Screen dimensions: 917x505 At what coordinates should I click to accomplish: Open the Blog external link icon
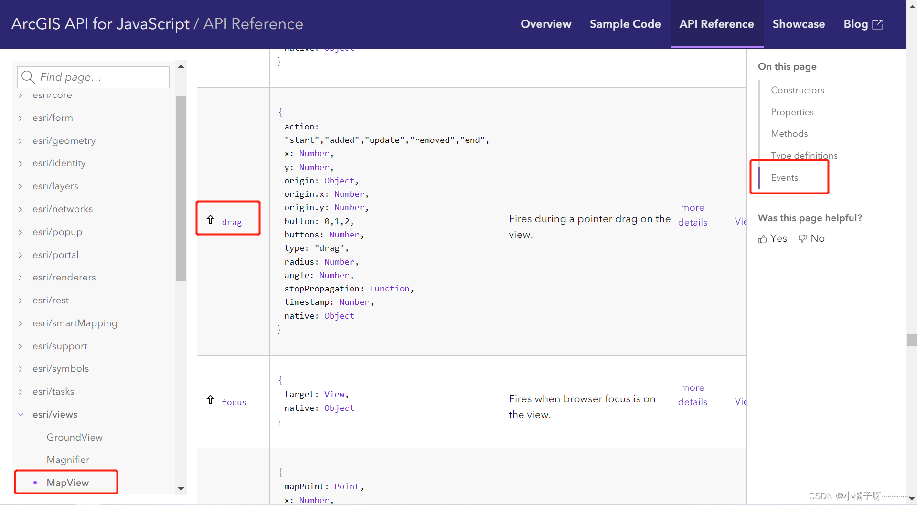878,24
